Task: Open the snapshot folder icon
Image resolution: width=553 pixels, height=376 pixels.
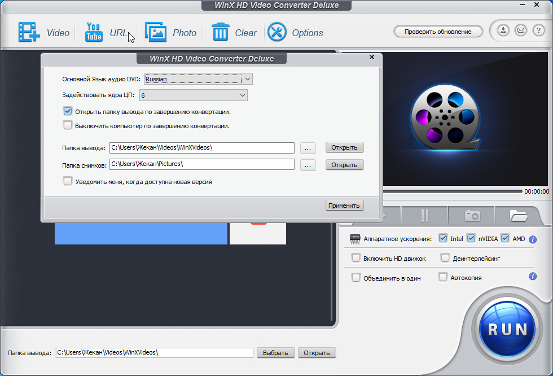Action: (518, 216)
